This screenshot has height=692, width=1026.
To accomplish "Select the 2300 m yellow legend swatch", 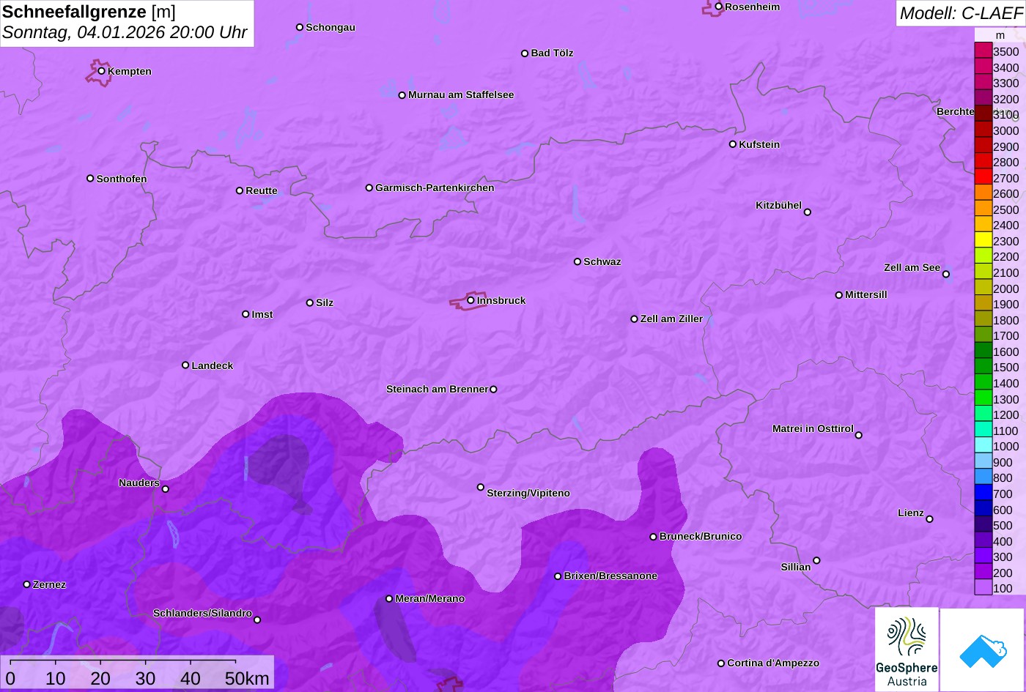I will (x=983, y=239).
